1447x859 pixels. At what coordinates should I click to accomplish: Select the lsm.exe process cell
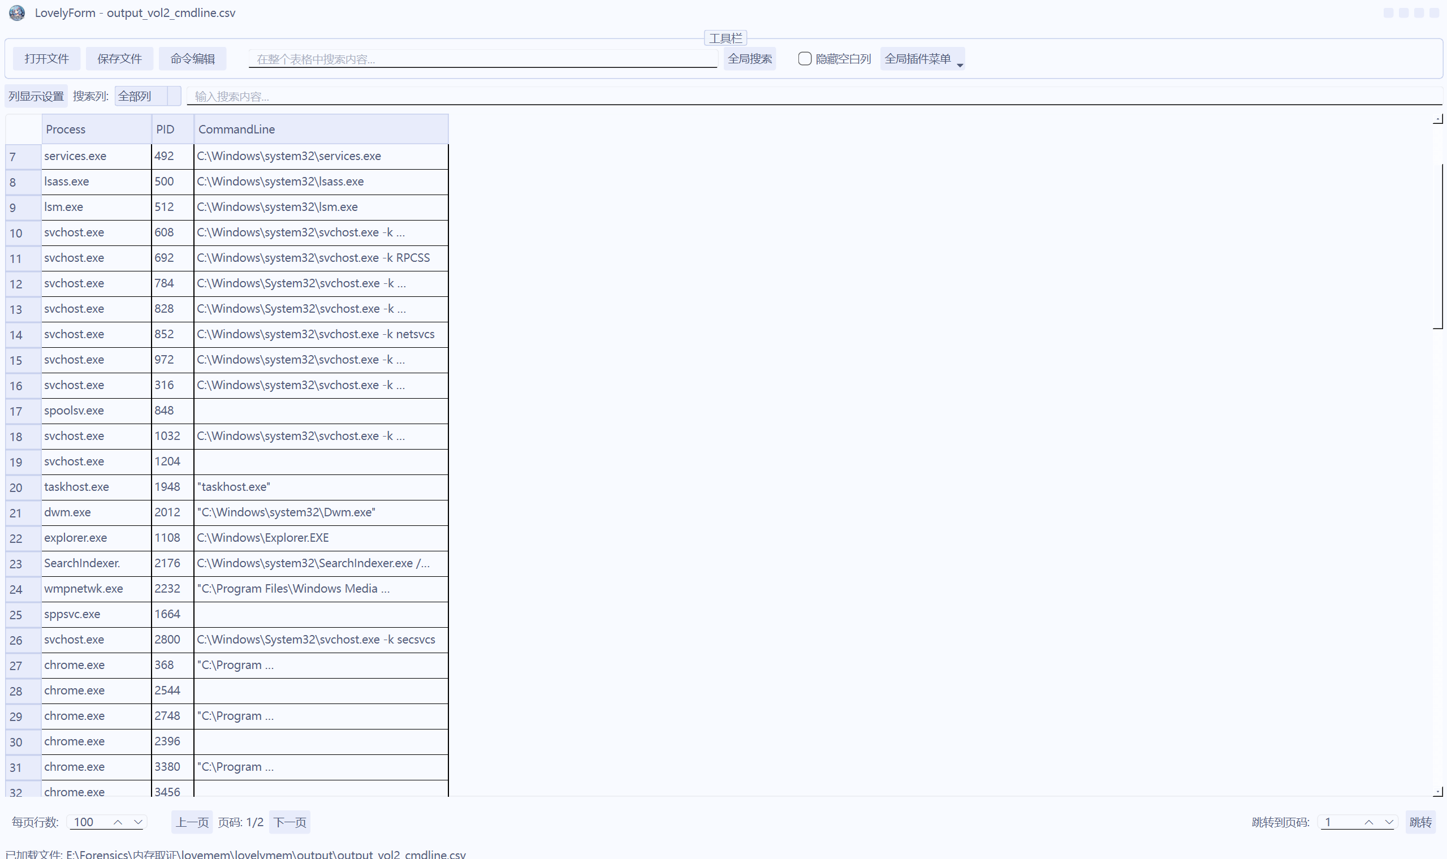tap(96, 207)
